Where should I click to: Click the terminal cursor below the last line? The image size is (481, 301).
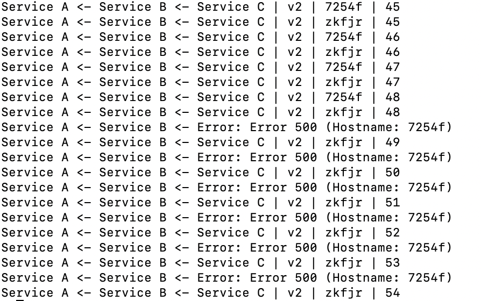click(20, 300)
